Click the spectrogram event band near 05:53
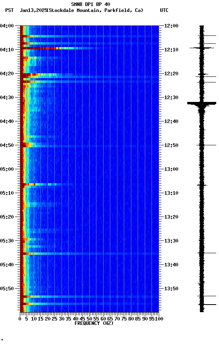The image size is (219, 344). (x=89, y=297)
